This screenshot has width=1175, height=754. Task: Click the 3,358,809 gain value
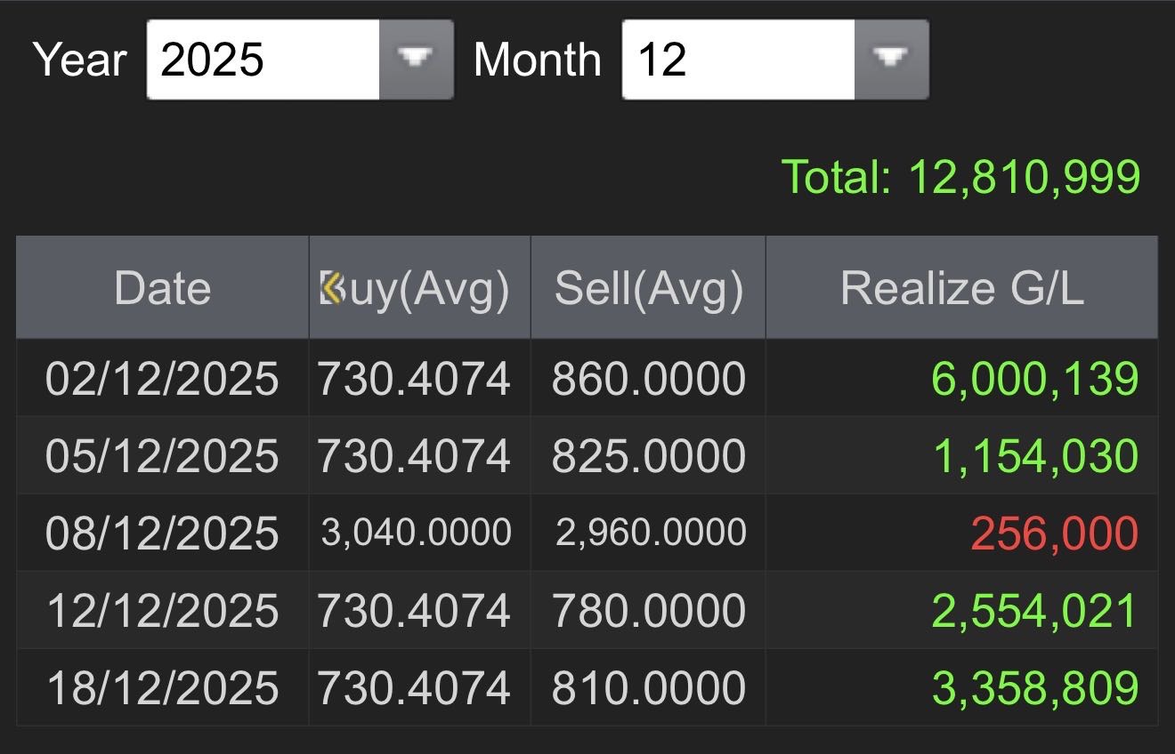(1034, 688)
